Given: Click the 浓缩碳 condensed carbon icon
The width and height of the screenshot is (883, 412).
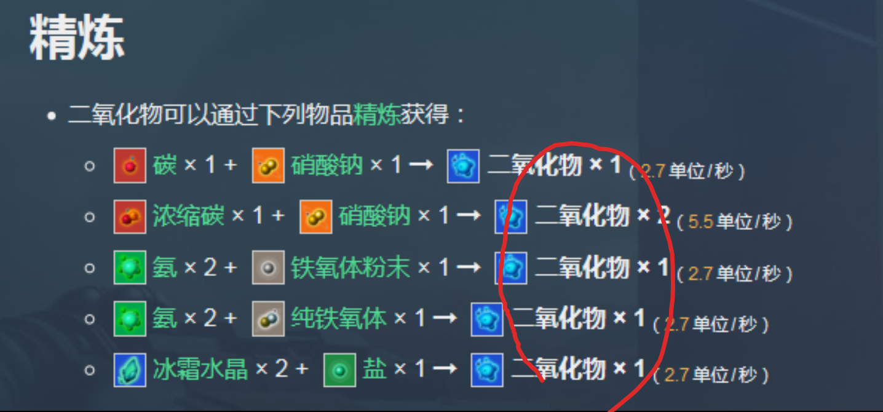Looking at the screenshot, I should pyautogui.click(x=130, y=217).
